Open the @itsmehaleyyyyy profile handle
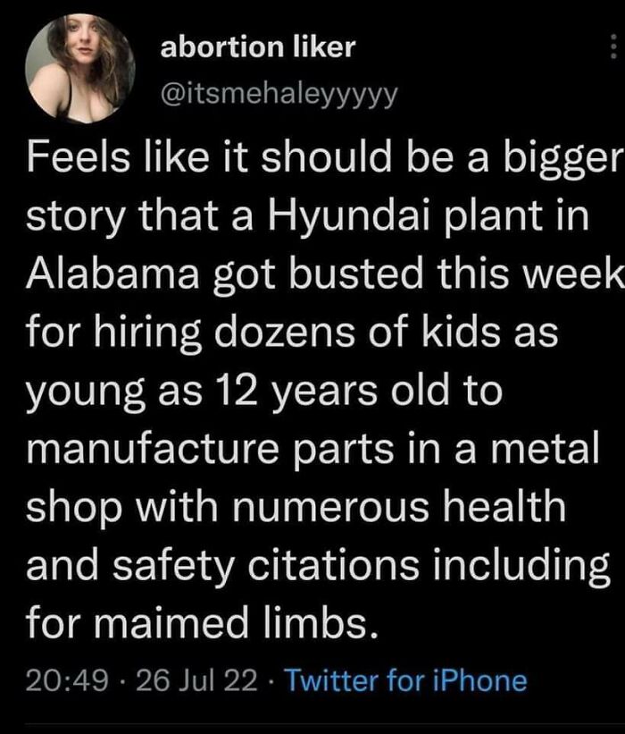Image resolution: width=625 pixels, height=734 pixels. 278,90
